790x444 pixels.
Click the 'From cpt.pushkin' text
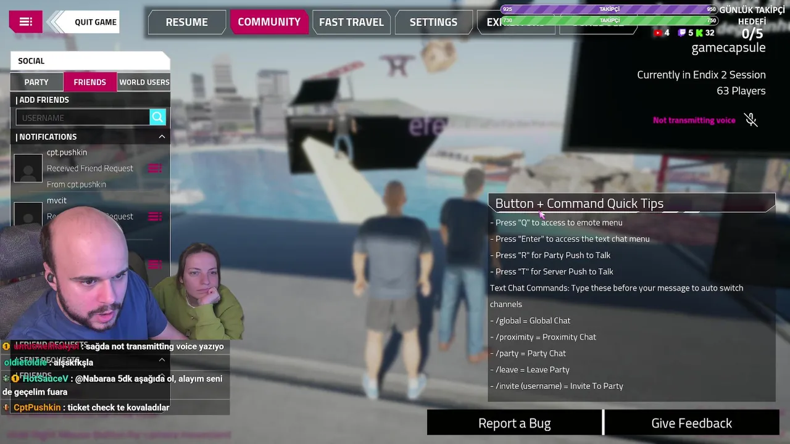pyautogui.click(x=77, y=184)
